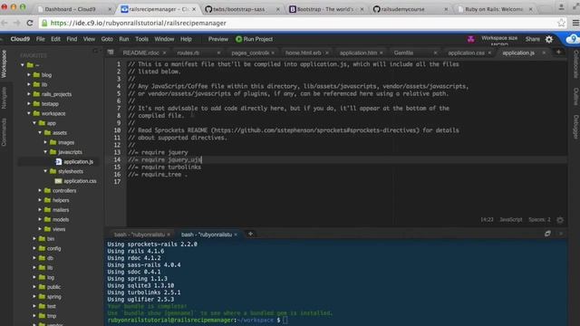Viewport: 580px width, 326px height.
Task: Open a new terminal tab with plus icon
Action: point(250,234)
